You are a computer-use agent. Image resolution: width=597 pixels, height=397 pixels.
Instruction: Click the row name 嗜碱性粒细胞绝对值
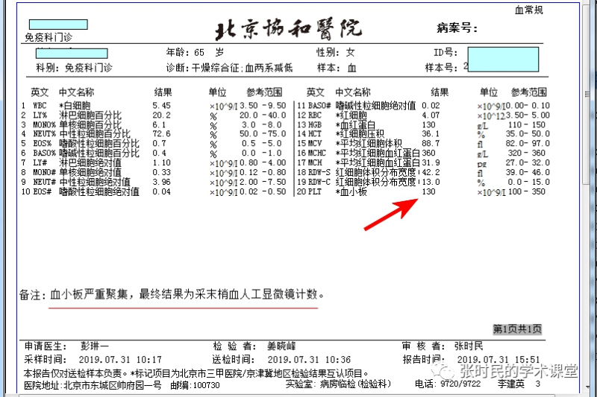(x=375, y=105)
